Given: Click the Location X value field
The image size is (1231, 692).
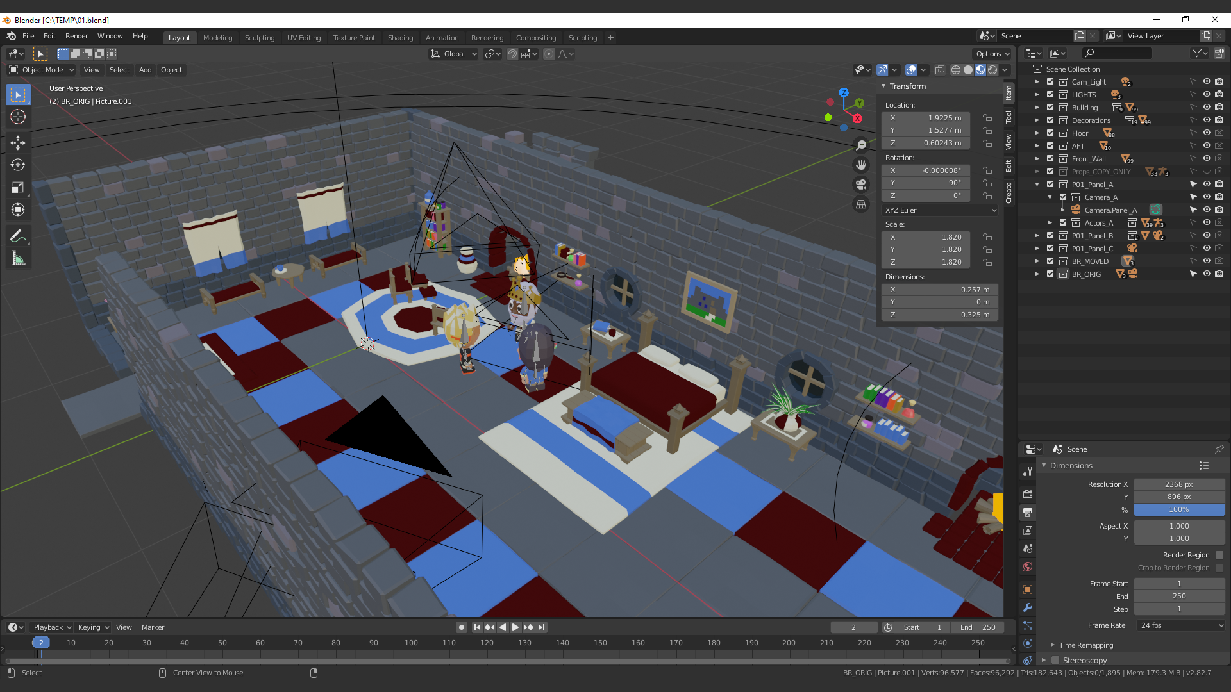Looking at the screenshot, I should pyautogui.click(x=926, y=118).
